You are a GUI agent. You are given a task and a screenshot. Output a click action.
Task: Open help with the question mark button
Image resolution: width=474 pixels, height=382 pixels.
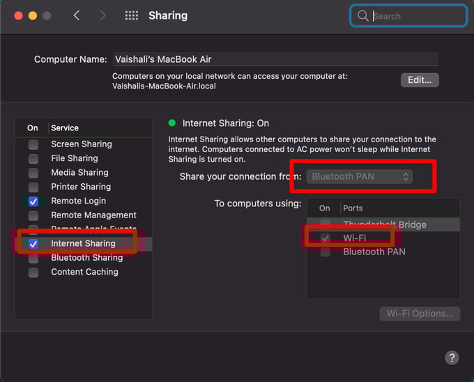click(x=452, y=358)
